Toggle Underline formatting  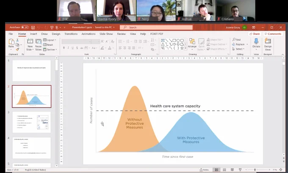pyautogui.click(x=72, y=48)
